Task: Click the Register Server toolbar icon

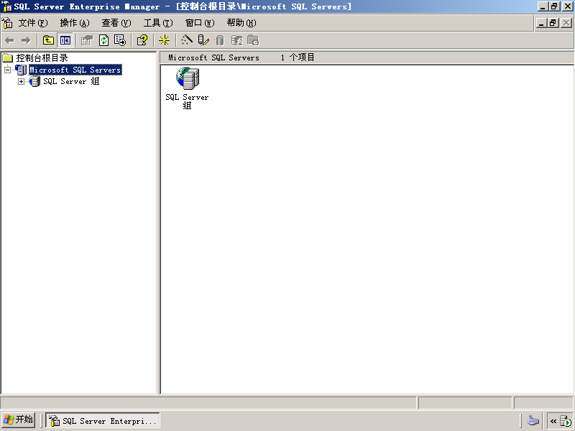Action: [x=203, y=40]
